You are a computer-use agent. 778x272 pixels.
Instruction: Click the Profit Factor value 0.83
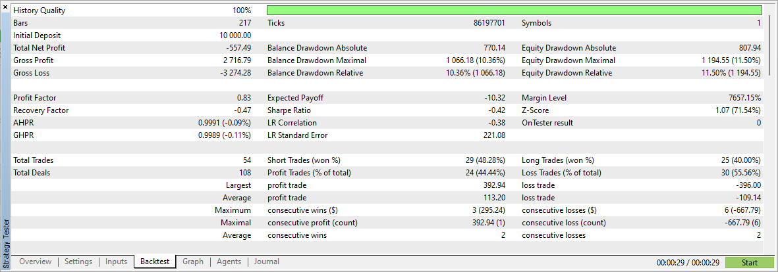pyautogui.click(x=244, y=98)
